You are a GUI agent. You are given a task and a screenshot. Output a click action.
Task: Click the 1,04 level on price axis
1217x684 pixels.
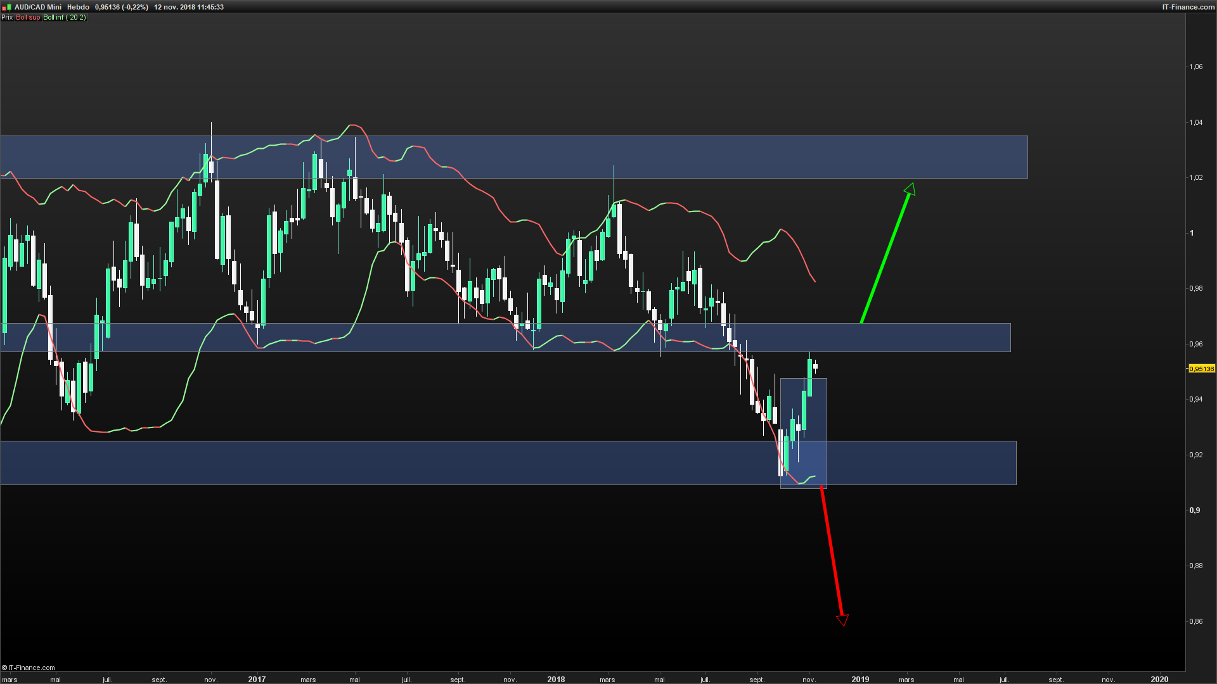(1195, 122)
